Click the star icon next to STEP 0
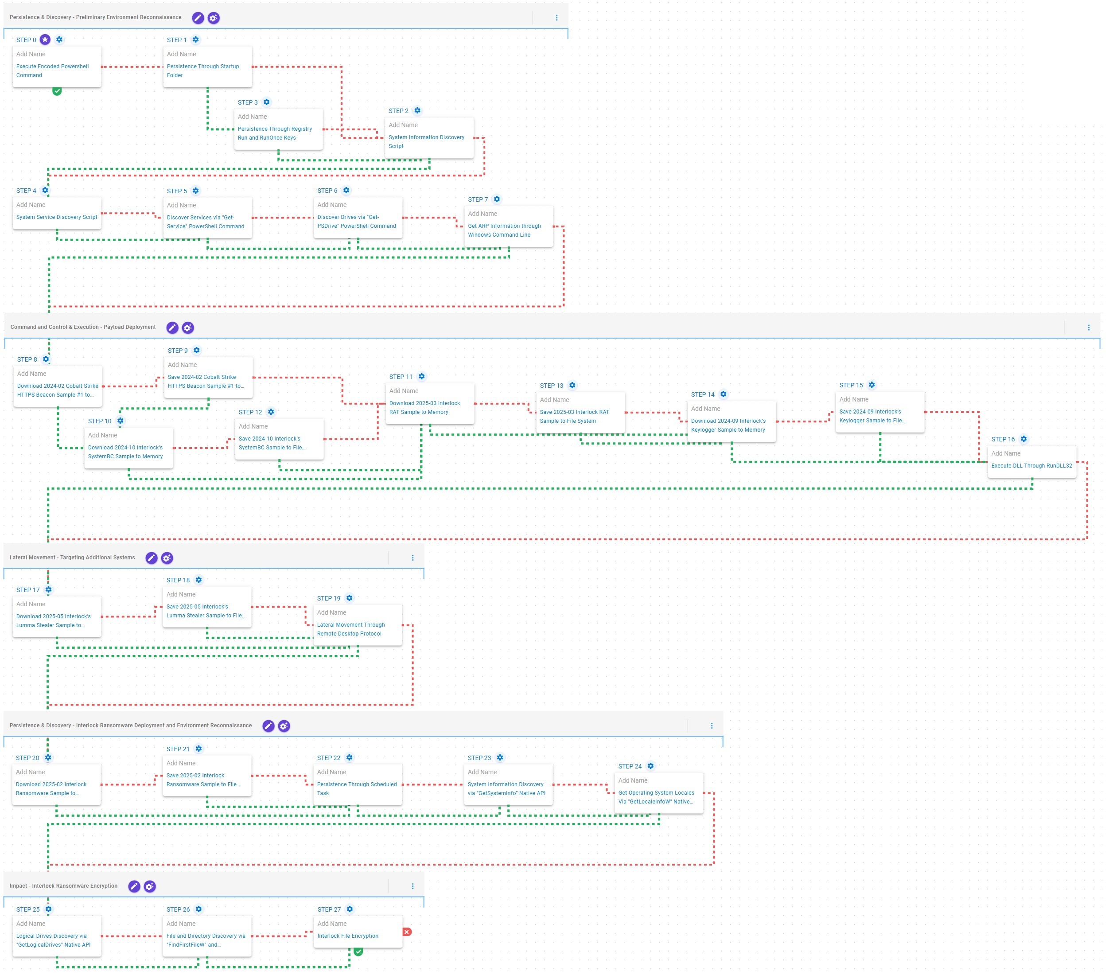The image size is (1109, 975). tap(45, 39)
